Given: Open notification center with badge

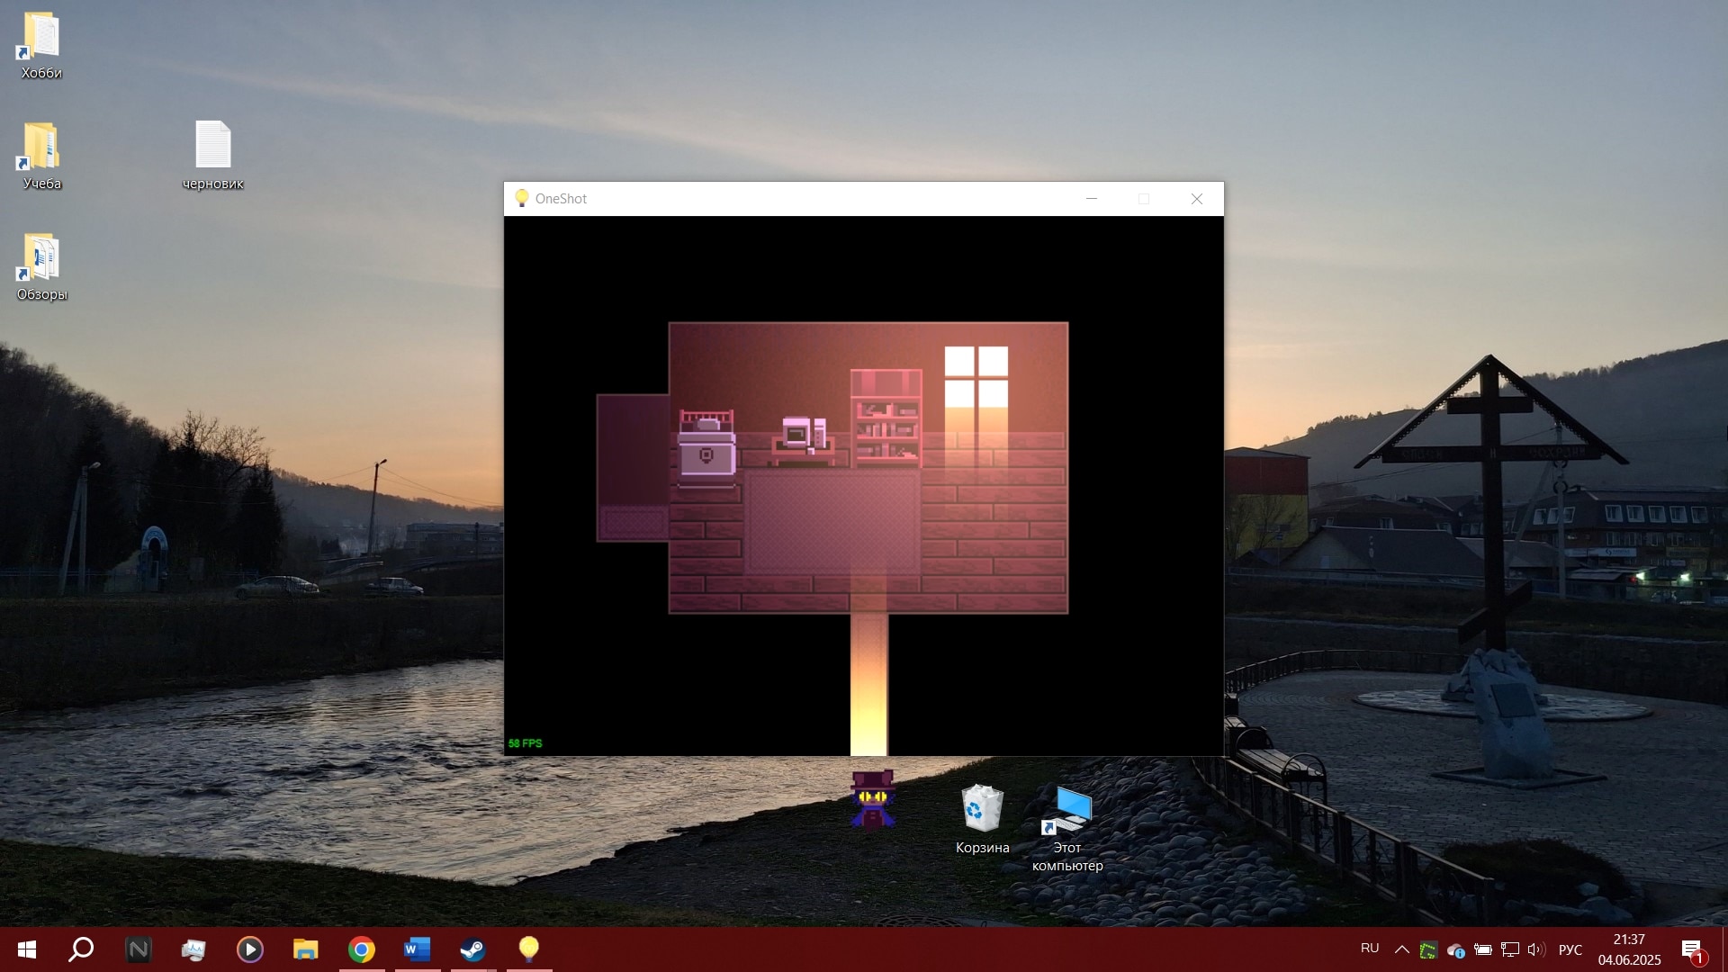Looking at the screenshot, I should click(x=1692, y=950).
